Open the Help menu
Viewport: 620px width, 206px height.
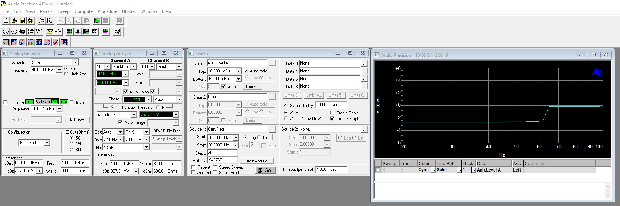tap(166, 11)
